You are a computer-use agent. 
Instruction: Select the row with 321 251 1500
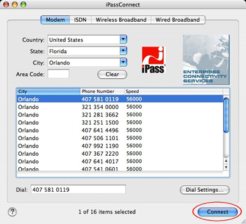click(x=120, y=122)
